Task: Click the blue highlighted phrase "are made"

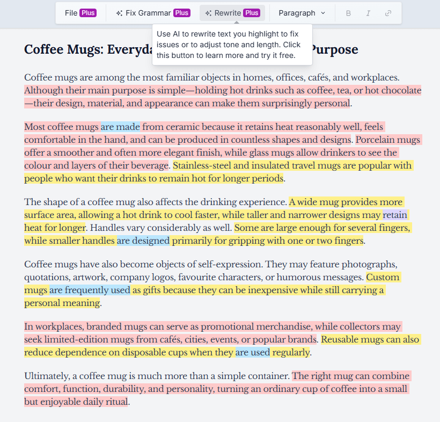Action: point(120,127)
